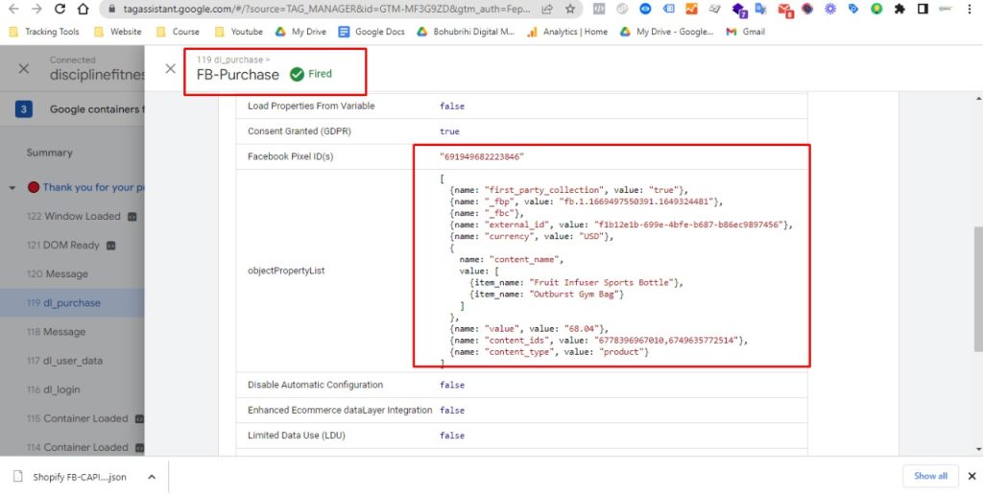Click the share icon in address bar

547,9
